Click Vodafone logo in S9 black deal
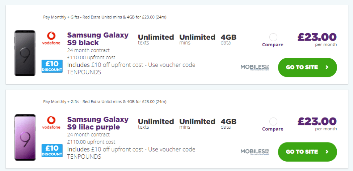 coord(51,39)
